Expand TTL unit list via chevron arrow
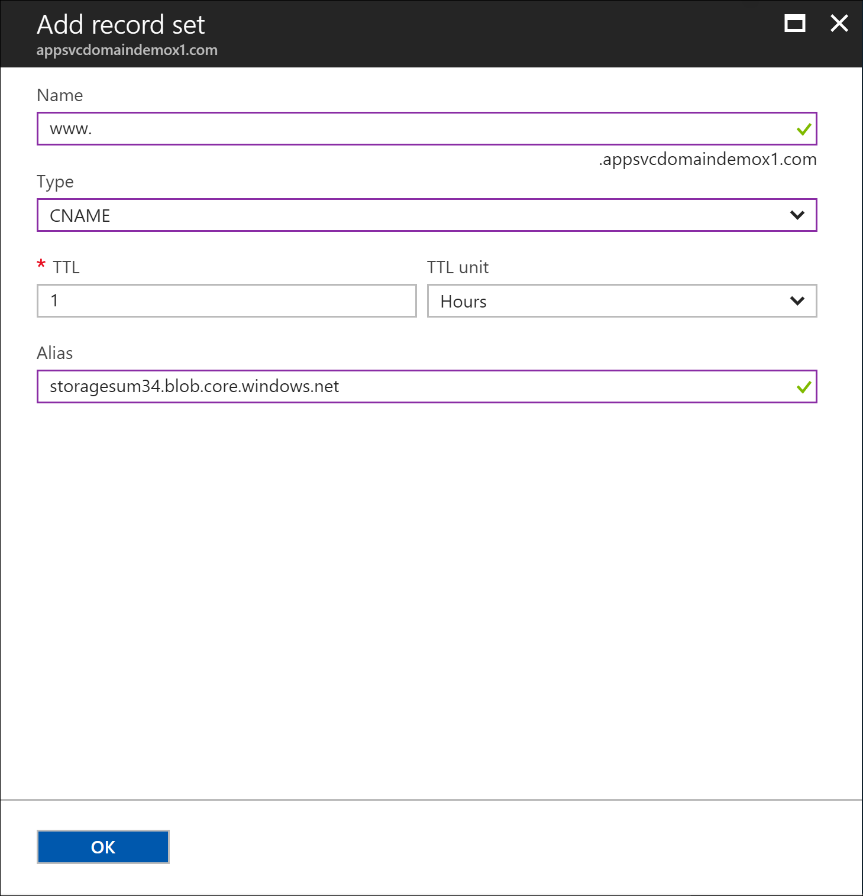 click(797, 301)
